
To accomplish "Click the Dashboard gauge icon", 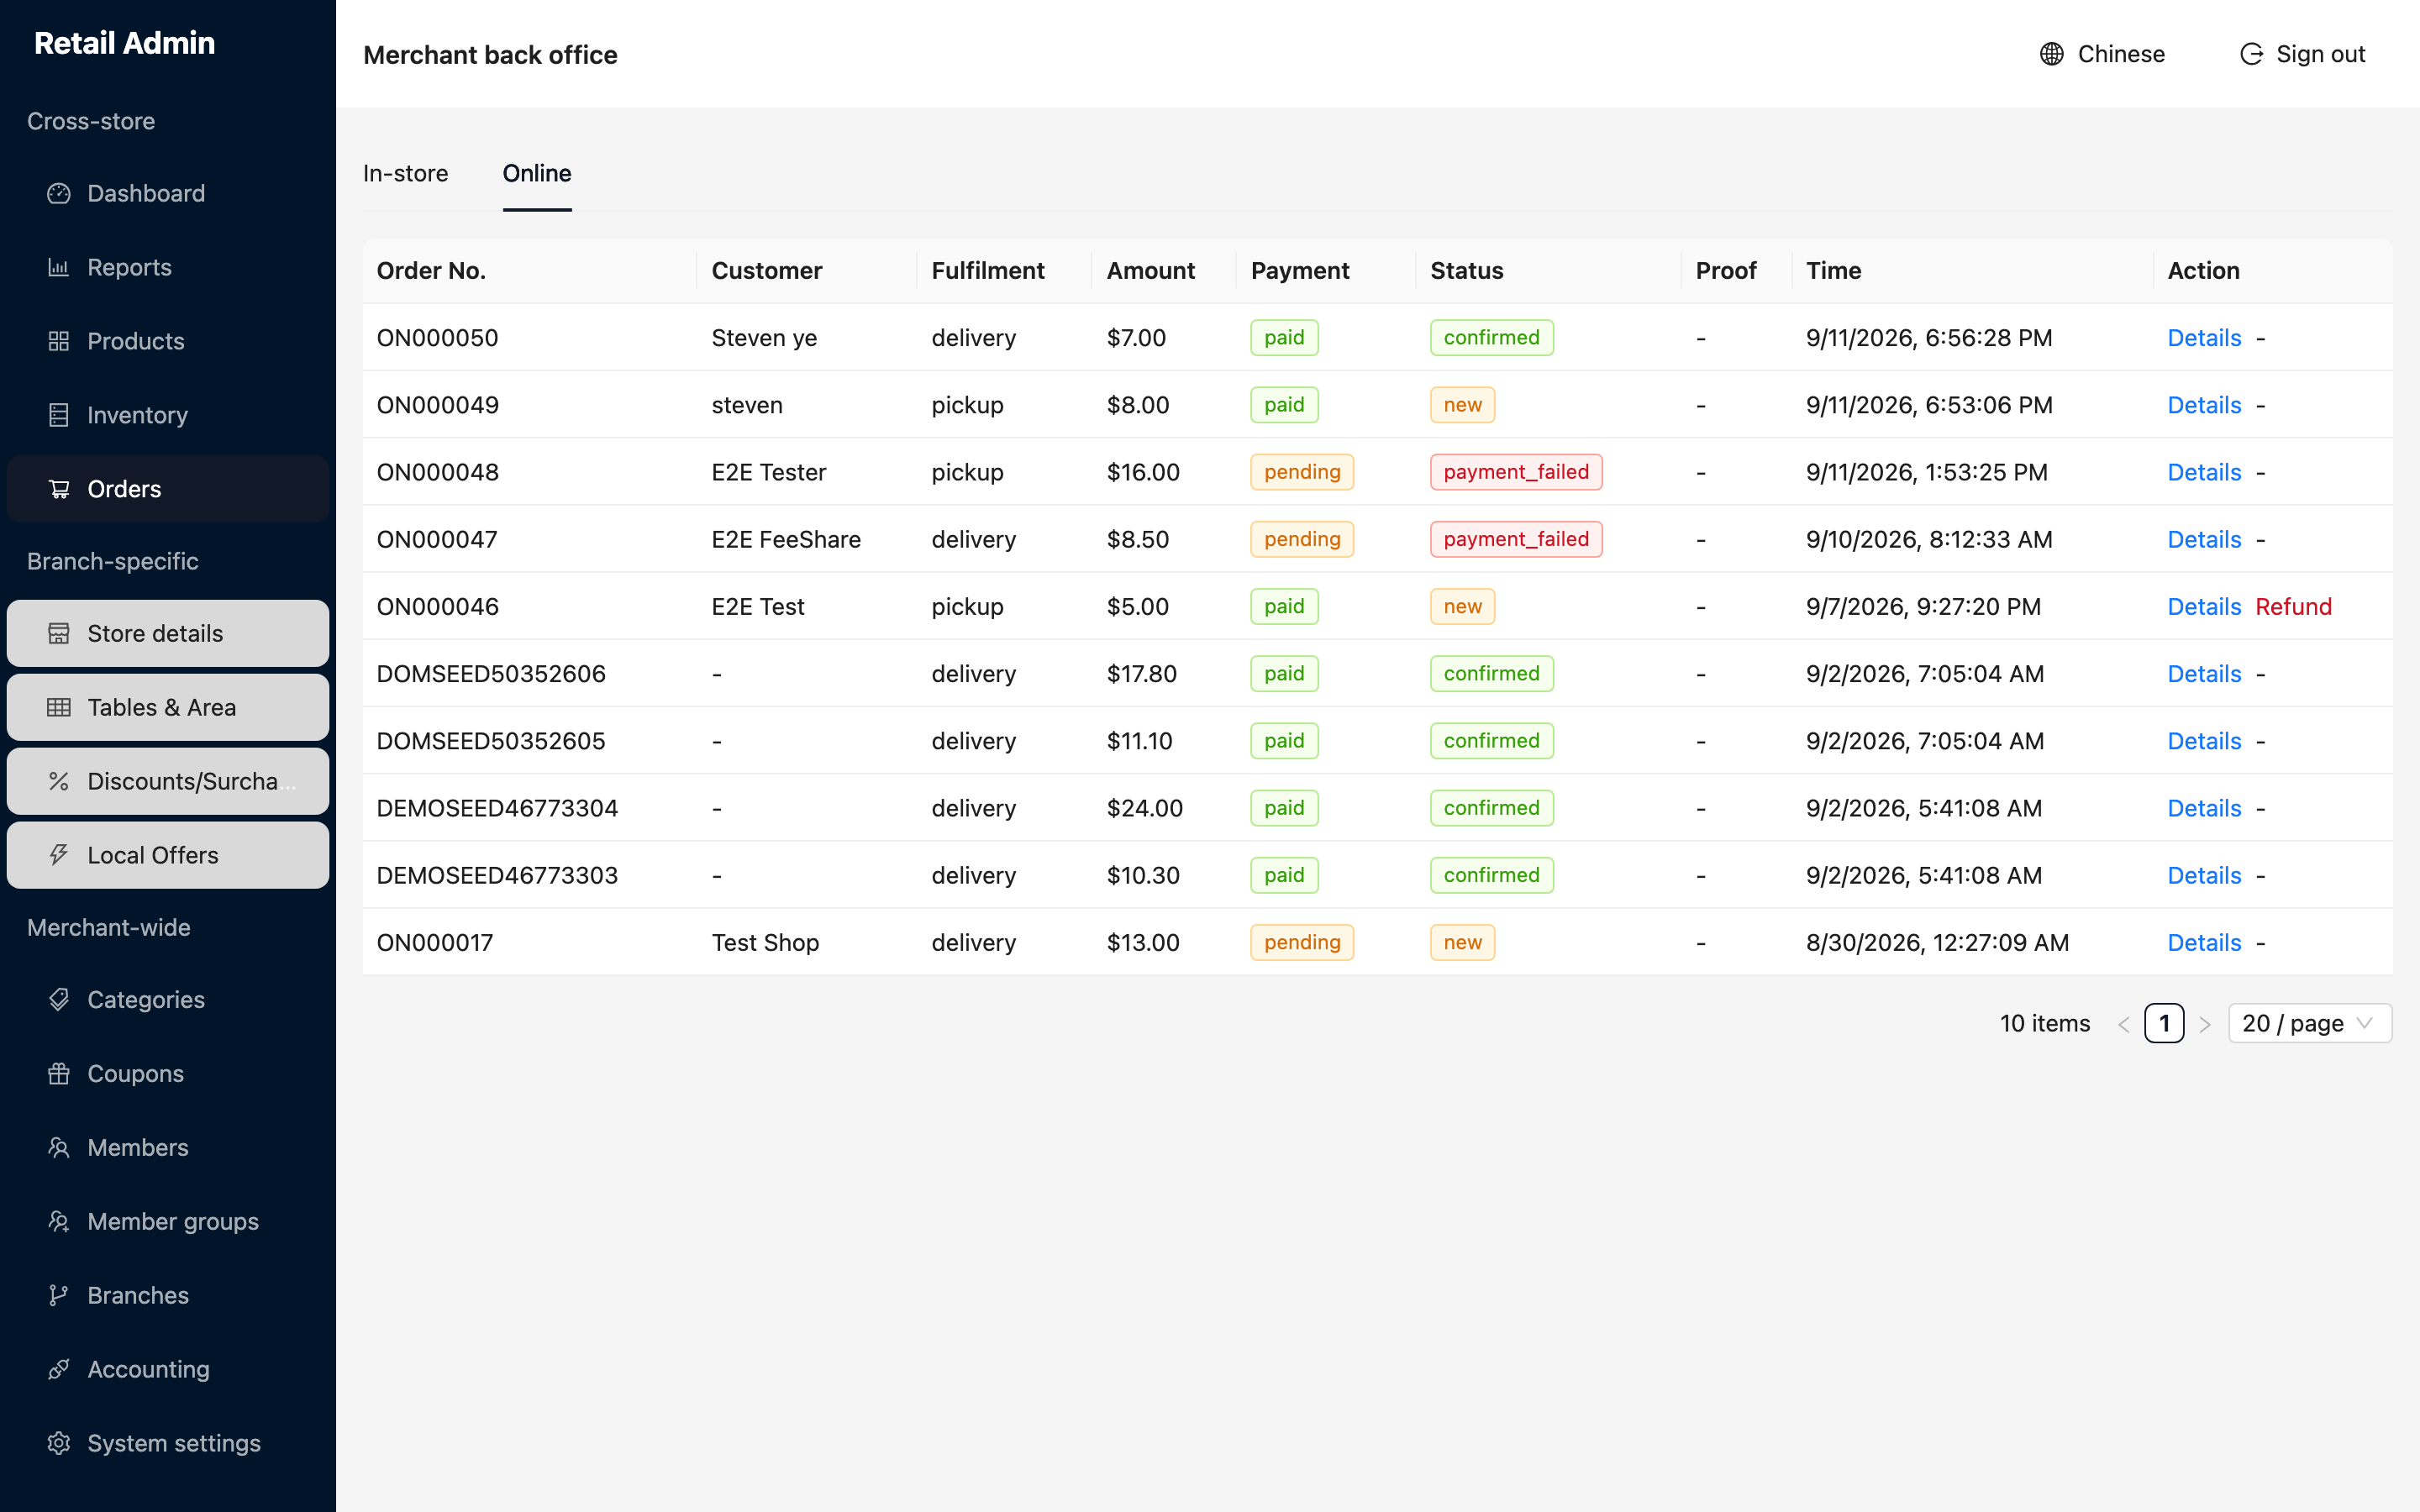I will coord(59,193).
